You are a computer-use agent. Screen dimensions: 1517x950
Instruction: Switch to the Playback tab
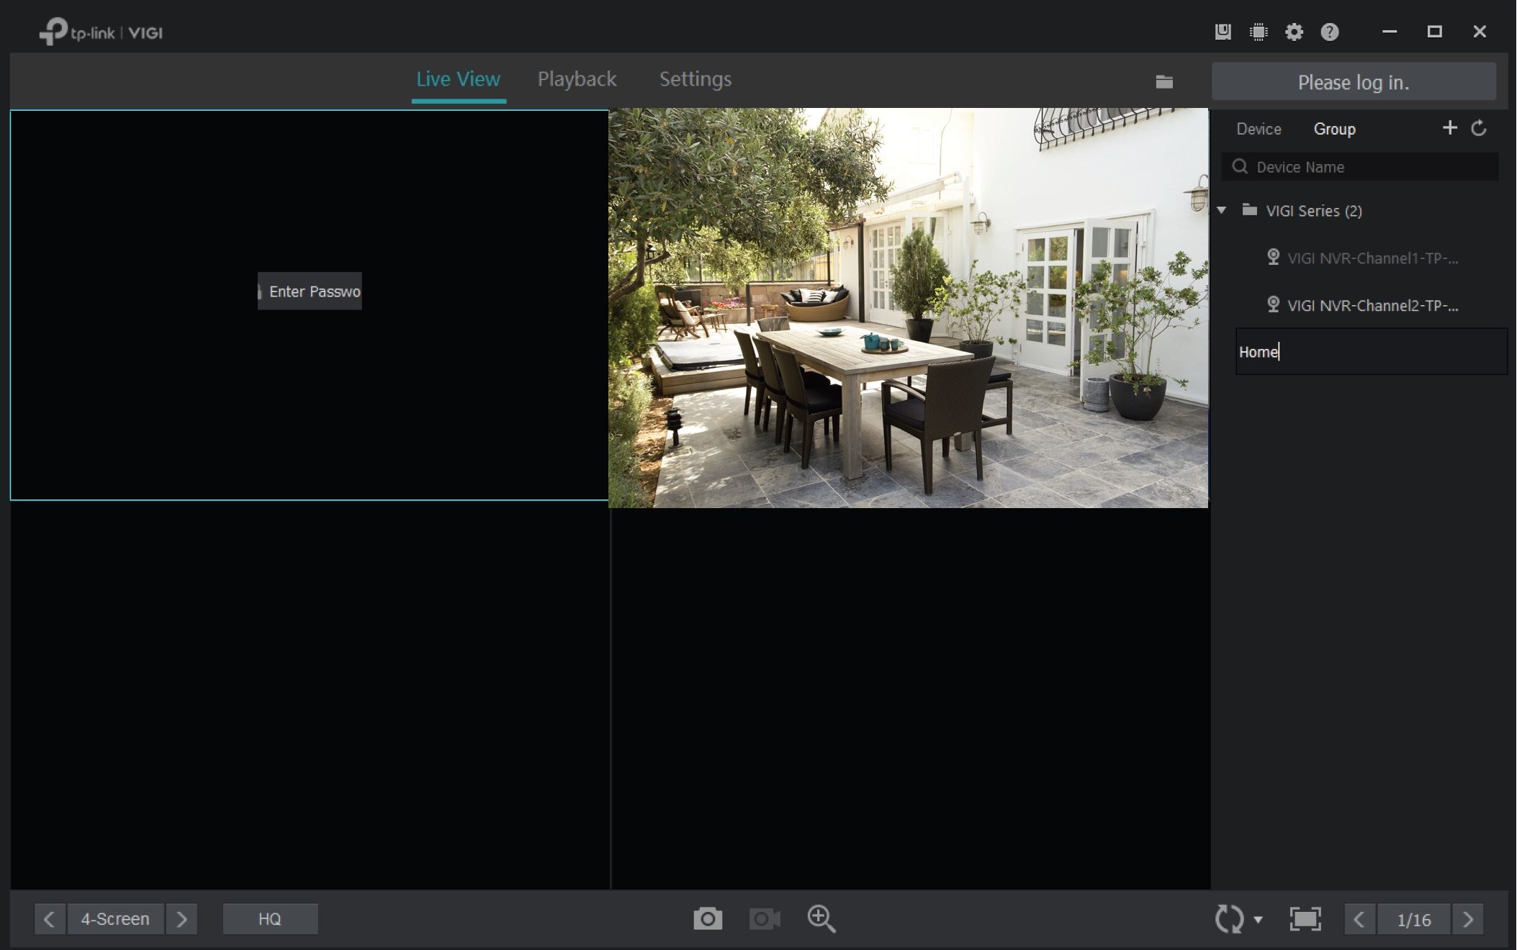577,79
